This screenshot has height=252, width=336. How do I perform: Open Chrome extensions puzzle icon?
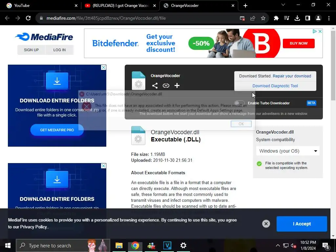coord(276,18)
